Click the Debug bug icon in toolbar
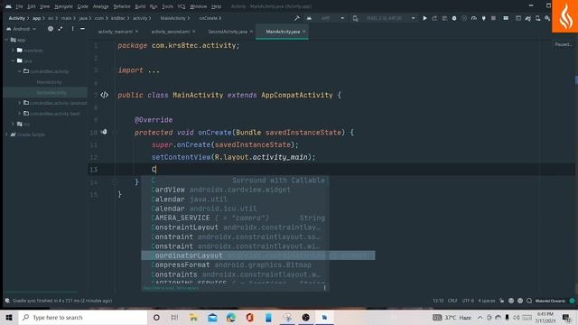The height and width of the screenshot is (325, 578). coord(454,18)
